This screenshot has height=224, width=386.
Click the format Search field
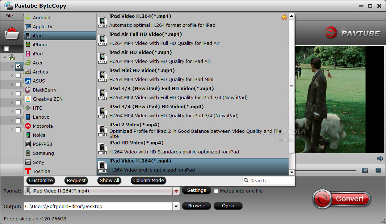tap(268, 181)
